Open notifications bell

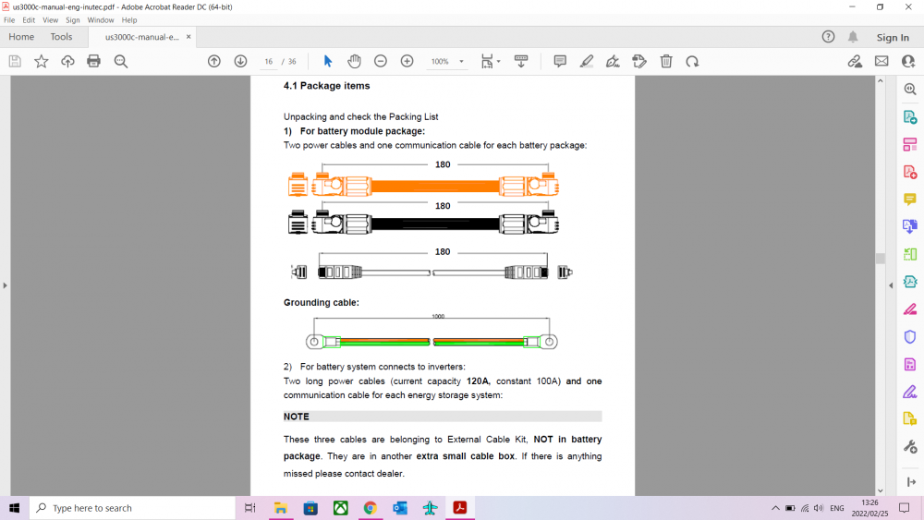click(853, 37)
